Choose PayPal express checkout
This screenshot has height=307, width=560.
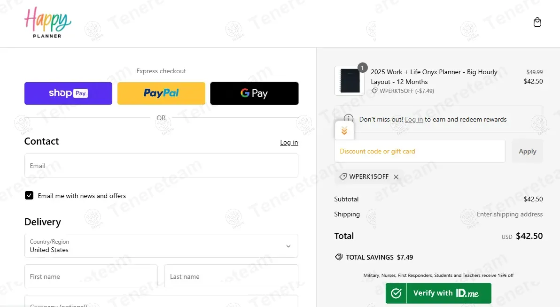161,93
